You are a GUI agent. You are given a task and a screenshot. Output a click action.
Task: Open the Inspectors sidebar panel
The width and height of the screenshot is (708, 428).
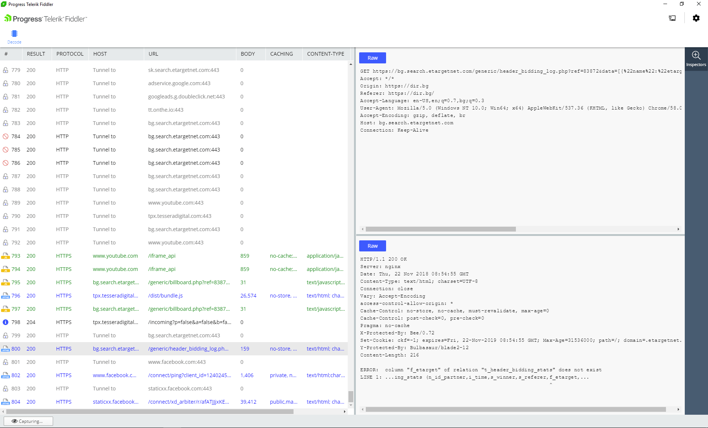click(696, 58)
